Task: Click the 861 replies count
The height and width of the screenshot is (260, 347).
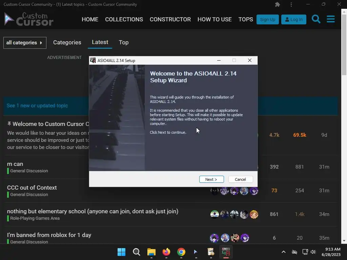Action: pyautogui.click(x=274, y=214)
